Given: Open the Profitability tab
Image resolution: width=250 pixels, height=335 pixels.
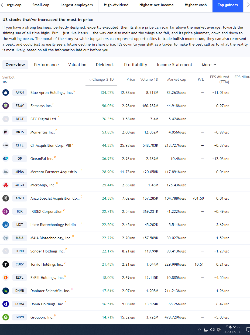Looking at the screenshot, I should 136,65.
